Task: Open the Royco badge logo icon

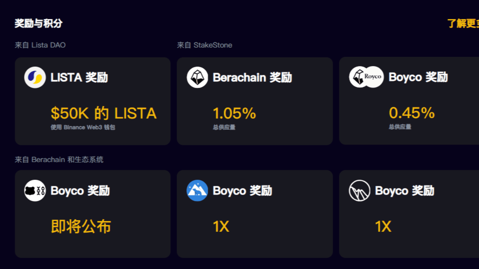Action: [365, 77]
